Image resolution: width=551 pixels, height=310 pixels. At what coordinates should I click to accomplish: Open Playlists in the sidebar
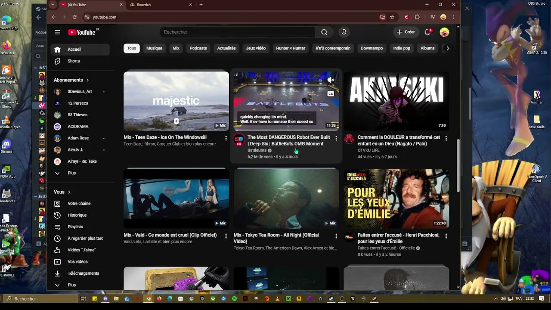click(x=80, y=227)
